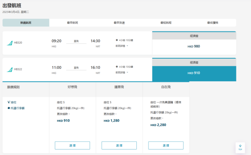Viewport: 251px width, 155px height.
Task: Click the HKD 910 price under 好想飛
Action: click(x=63, y=121)
